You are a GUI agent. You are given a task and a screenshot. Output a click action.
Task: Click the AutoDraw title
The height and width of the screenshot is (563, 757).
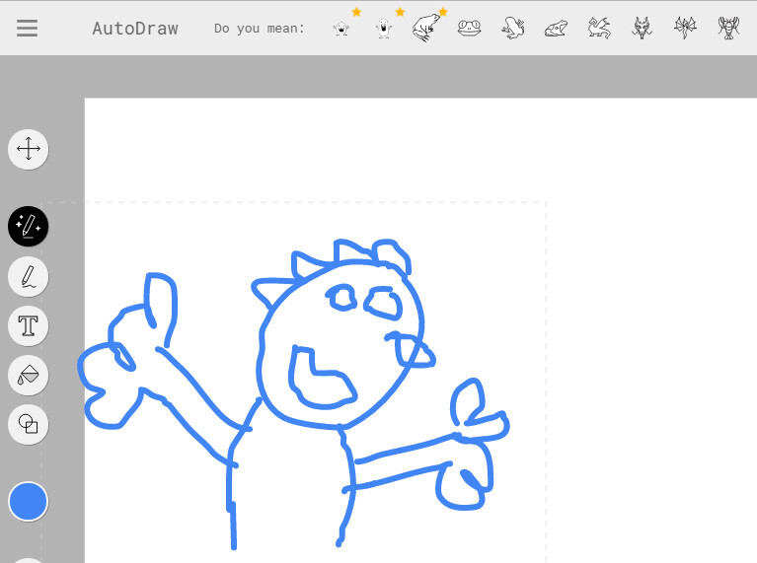tap(135, 29)
